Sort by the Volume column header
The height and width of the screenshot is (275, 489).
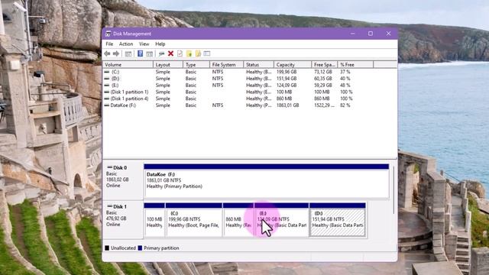(x=128, y=65)
